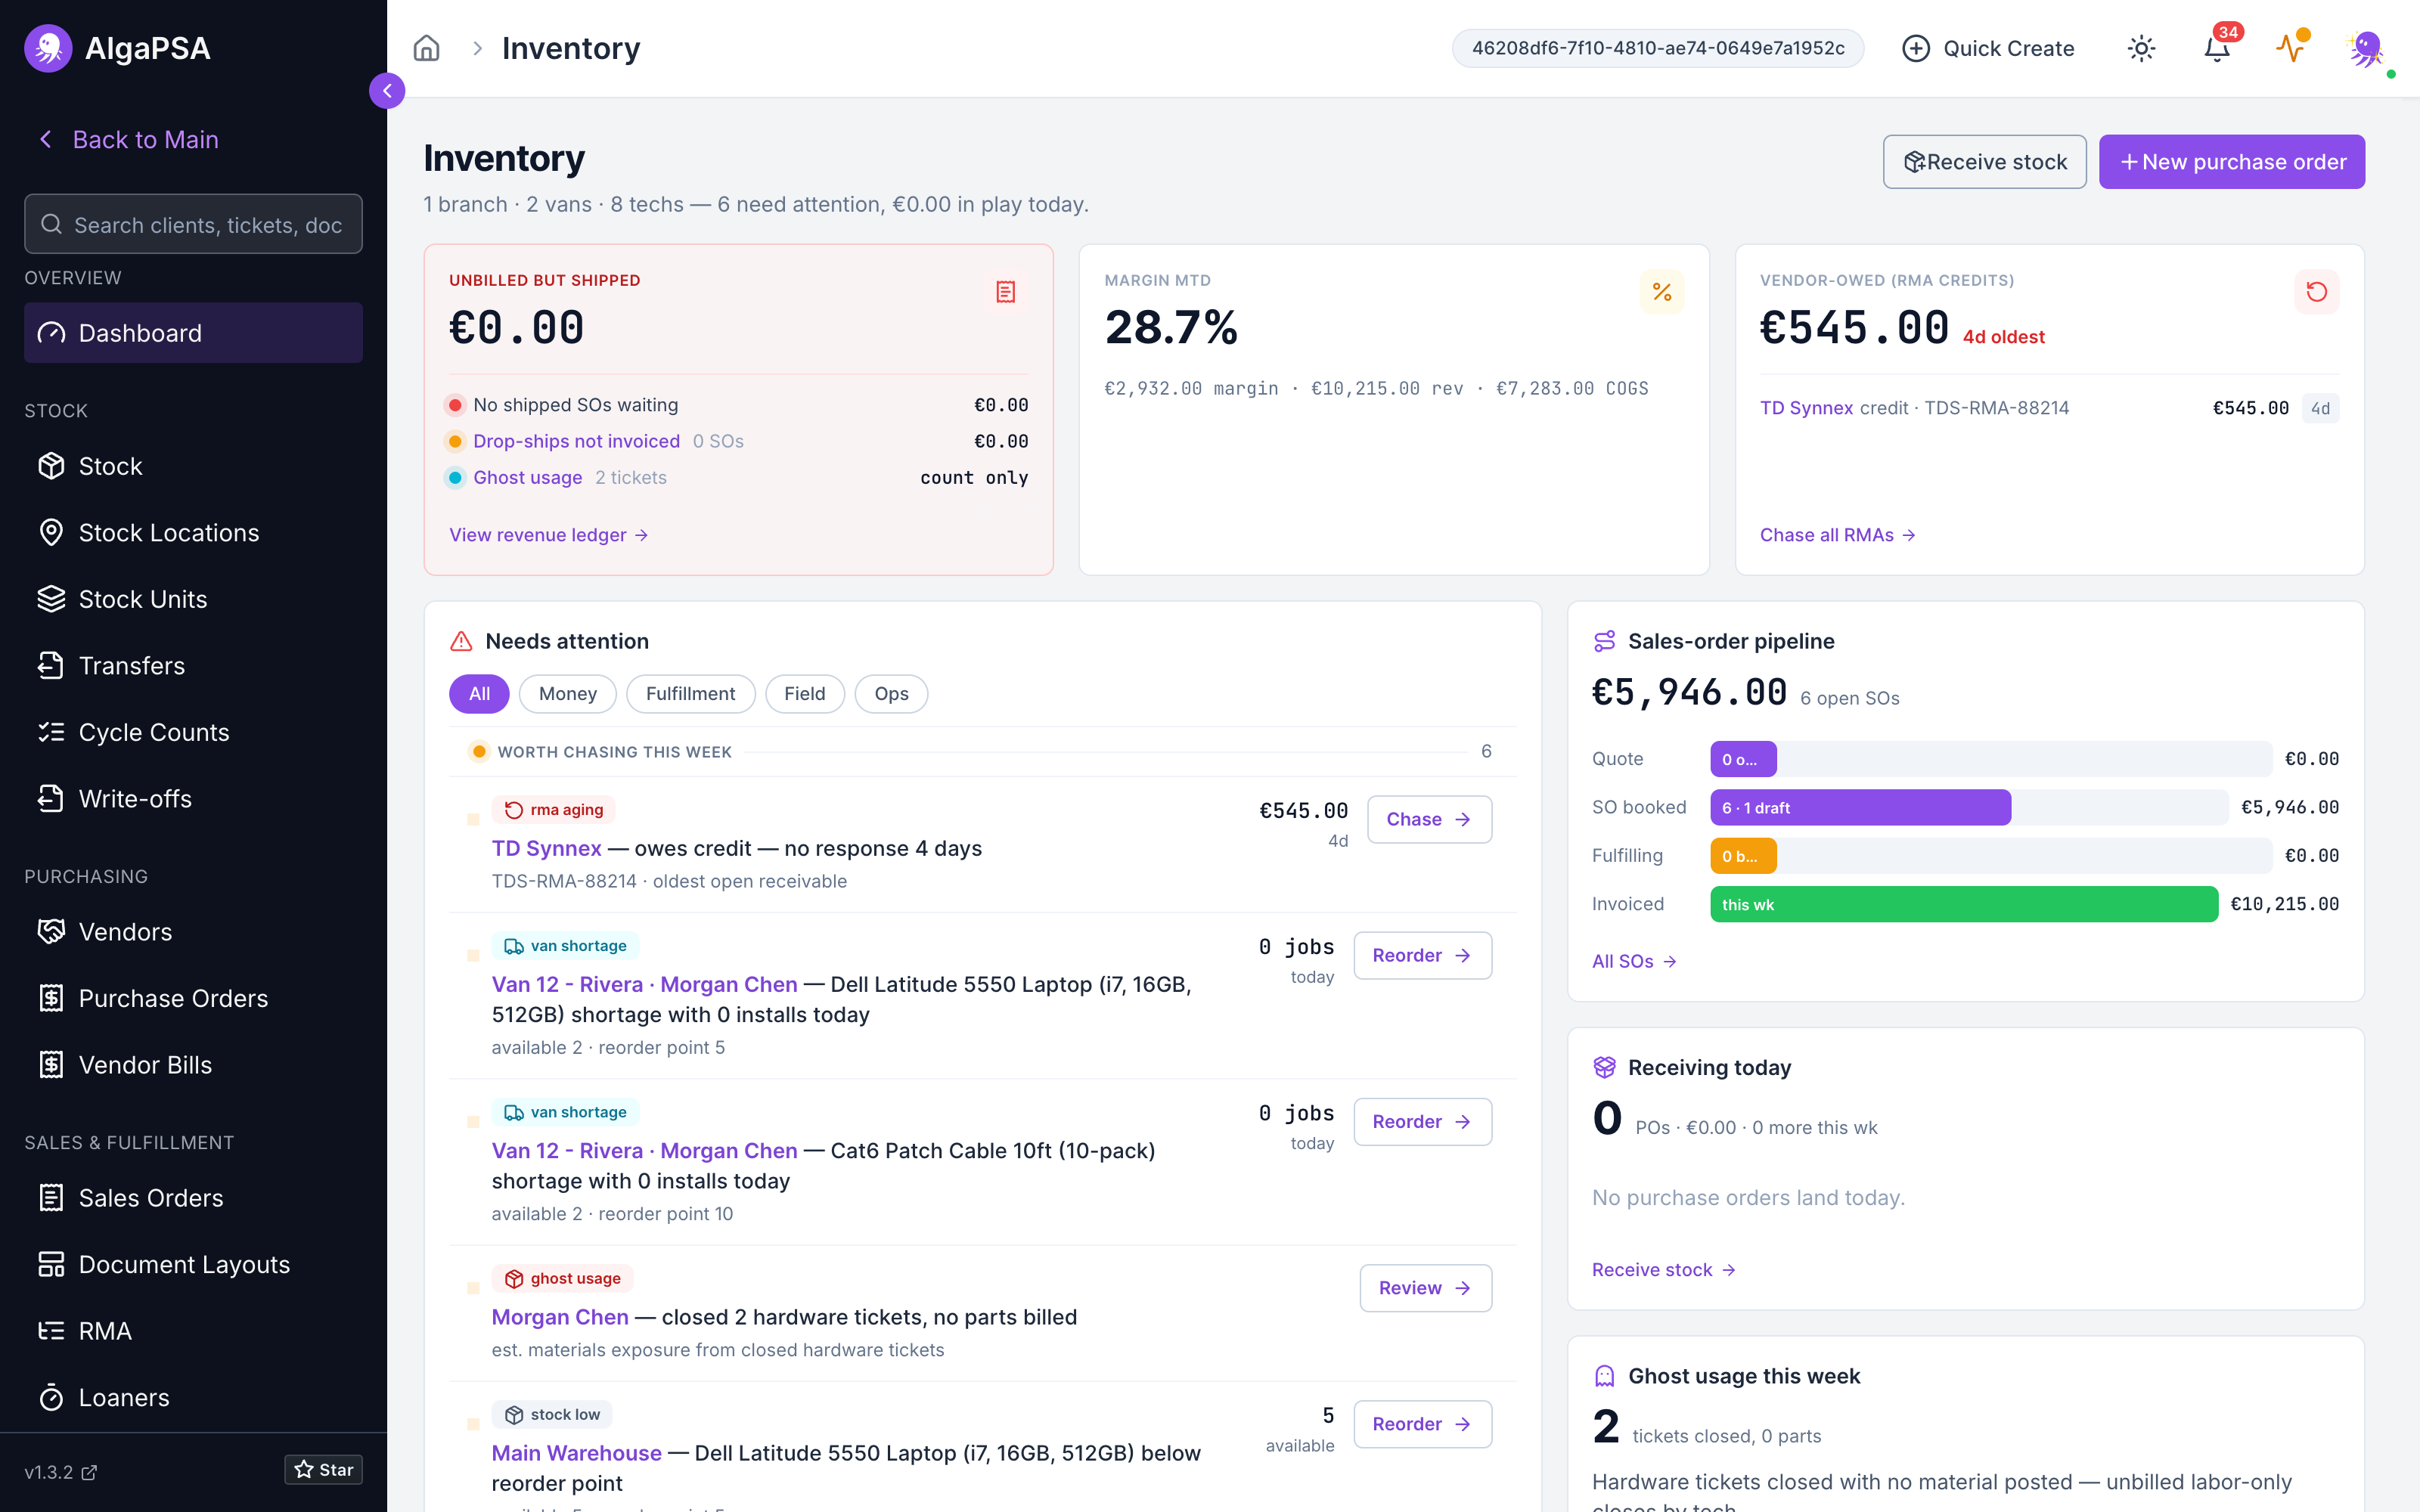2420x1512 pixels.
Task: Open the Ghost usage link
Action: coord(527,477)
